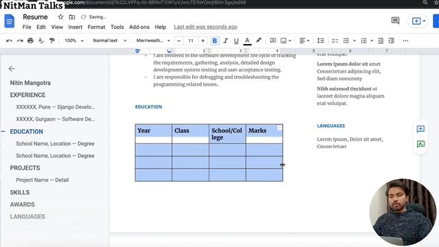The width and height of the screenshot is (439, 247).
Task: Click the numbered list icon
Action: [x=364, y=41]
